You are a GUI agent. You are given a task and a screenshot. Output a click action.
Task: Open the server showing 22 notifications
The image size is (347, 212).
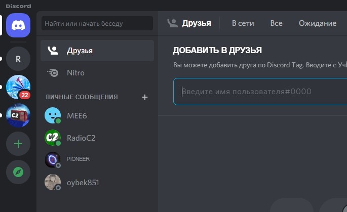[18, 87]
